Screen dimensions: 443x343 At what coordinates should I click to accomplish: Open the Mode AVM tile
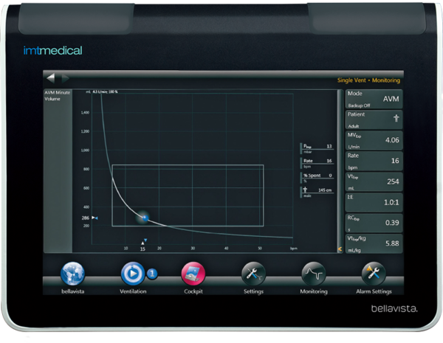pyautogui.click(x=373, y=100)
